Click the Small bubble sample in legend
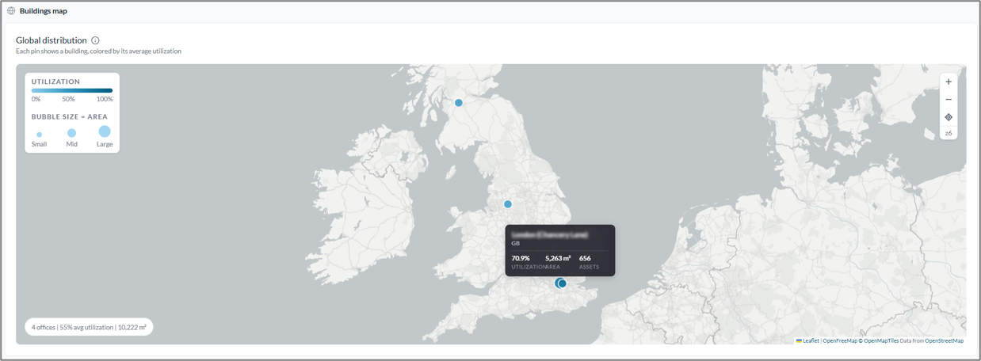Image resolution: width=981 pixels, height=361 pixels. pyautogui.click(x=39, y=135)
